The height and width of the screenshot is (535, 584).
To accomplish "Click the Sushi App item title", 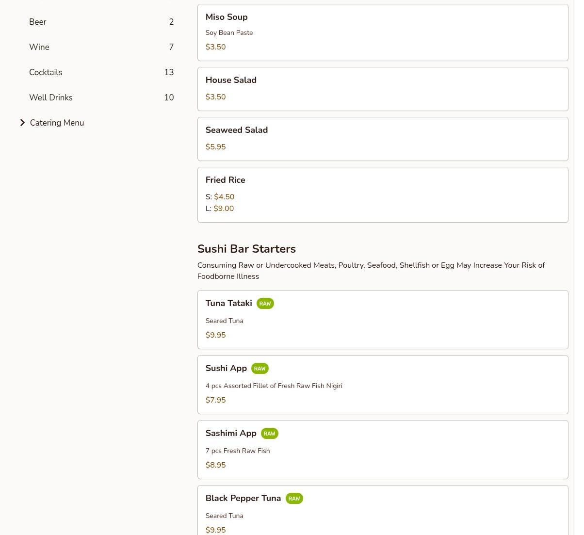I will (x=226, y=368).
